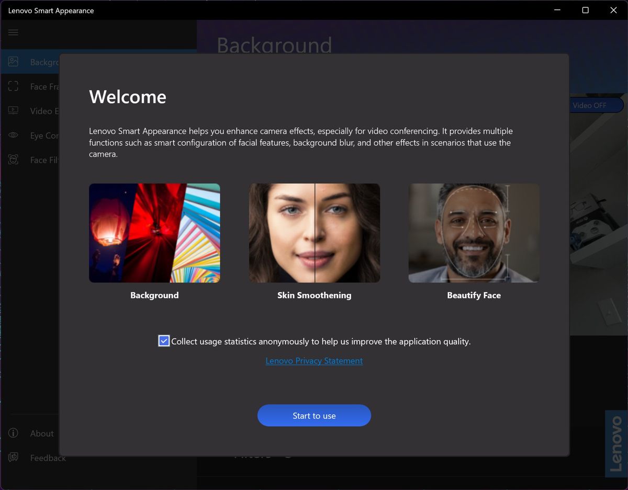Click the Welcome heading text
The height and width of the screenshot is (490, 628).
tap(128, 97)
